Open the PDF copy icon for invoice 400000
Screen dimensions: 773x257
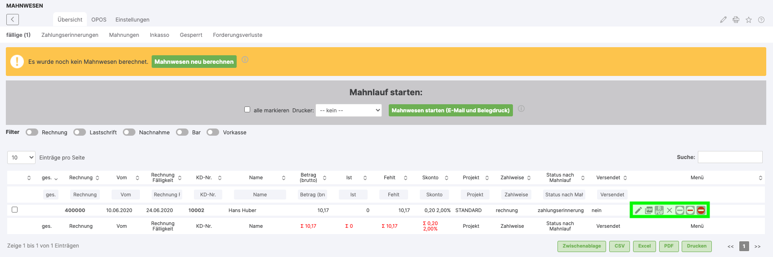point(649,210)
